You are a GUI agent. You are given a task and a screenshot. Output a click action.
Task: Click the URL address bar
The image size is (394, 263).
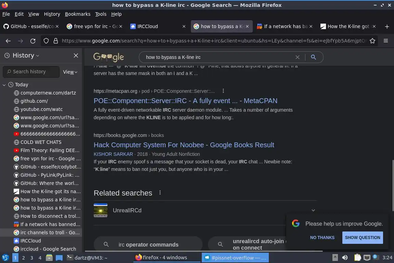click(213, 41)
